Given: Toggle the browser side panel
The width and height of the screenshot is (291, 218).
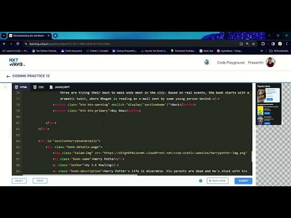Looking at the screenshot, I should pos(273,44).
